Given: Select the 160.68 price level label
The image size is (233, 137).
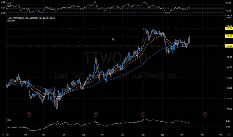Looking at the screenshot, I should [x=229, y=46].
